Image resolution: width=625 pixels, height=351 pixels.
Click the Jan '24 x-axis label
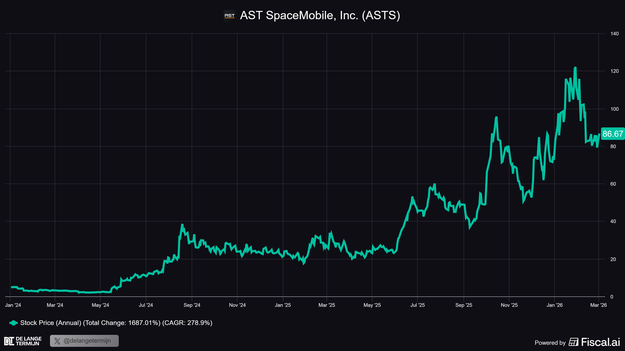(x=13, y=305)
